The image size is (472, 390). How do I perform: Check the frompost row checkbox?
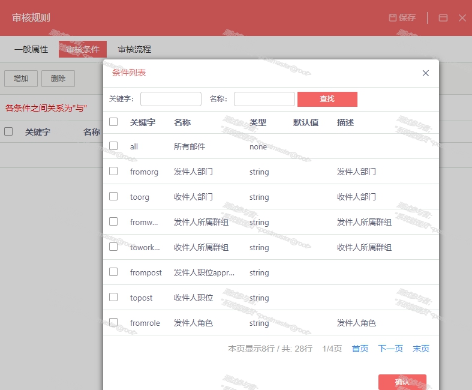[113, 272]
